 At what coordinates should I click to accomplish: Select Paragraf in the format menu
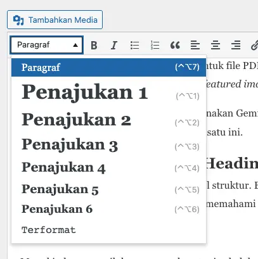108,67
